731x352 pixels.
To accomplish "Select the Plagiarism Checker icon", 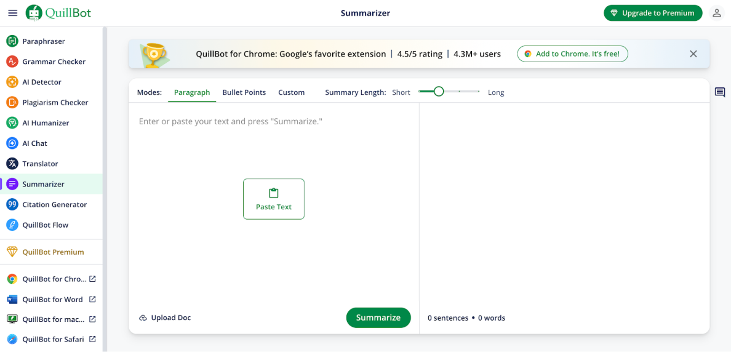I will (12, 102).
